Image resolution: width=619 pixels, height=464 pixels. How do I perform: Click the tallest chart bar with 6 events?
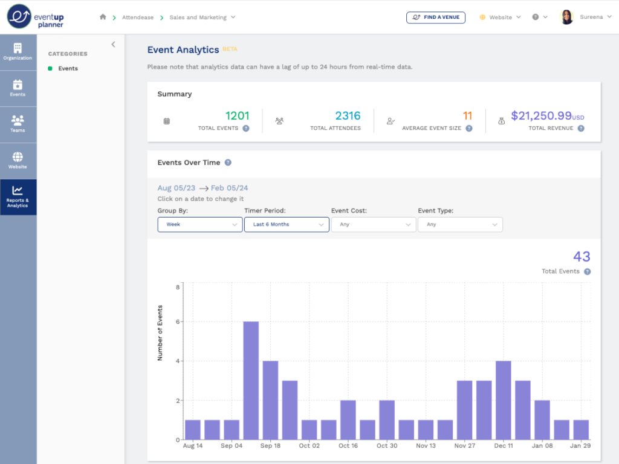(251, 381)
